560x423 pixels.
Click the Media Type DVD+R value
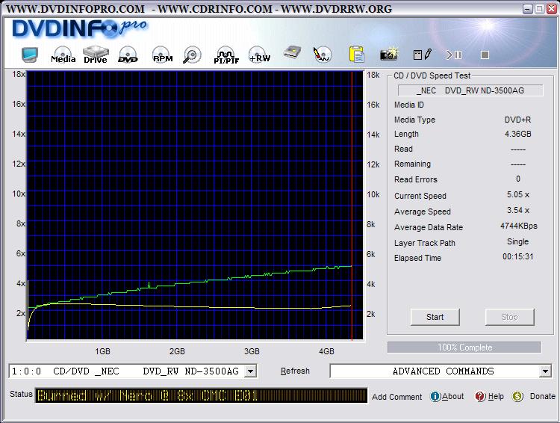[517, 120]
